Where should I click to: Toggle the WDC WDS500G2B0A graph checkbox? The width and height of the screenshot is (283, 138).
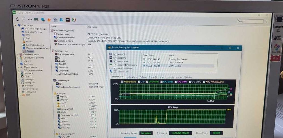[204, 82]
